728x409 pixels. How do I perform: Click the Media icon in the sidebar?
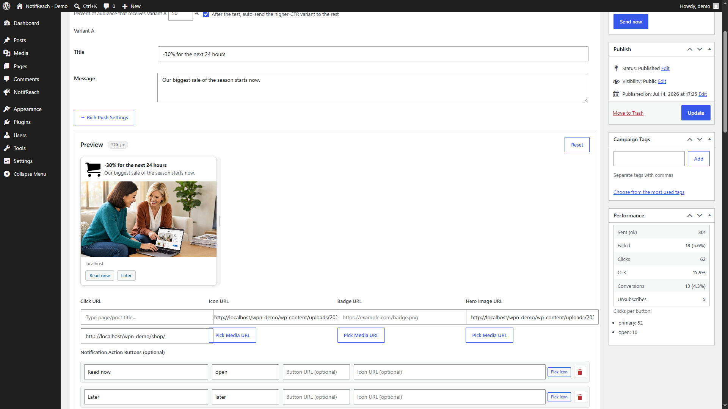pyautogui.click(x=7, y=53)
